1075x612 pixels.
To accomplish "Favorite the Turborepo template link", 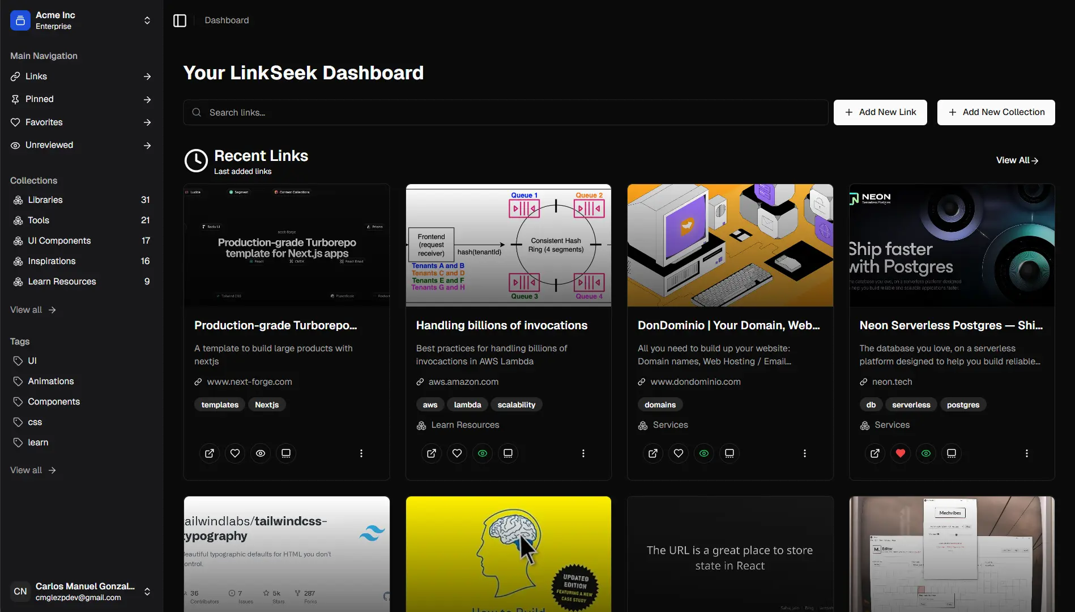I will point(234,453).
